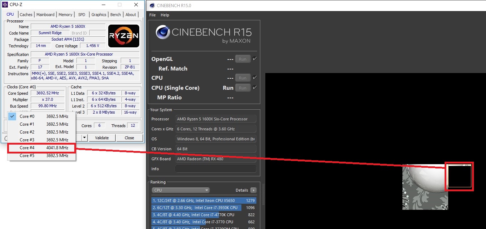Select Core #2 from the clocks menu
Image resolution: width=486 pixels, height=229 pixels.
[x=41, y=132]
